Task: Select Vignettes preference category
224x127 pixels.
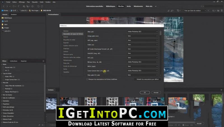Action: [x=66, y=72]
